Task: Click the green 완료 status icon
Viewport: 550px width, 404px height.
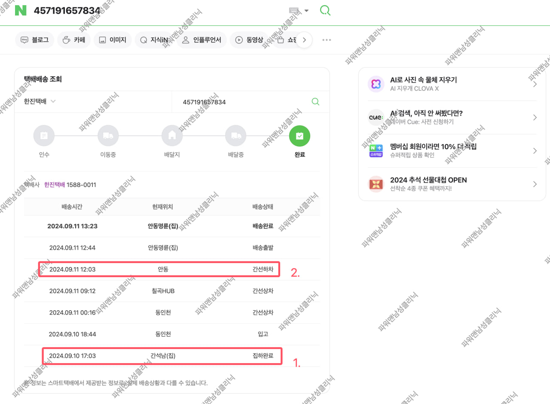Action: pyautogui.click(x=299, y=136)
